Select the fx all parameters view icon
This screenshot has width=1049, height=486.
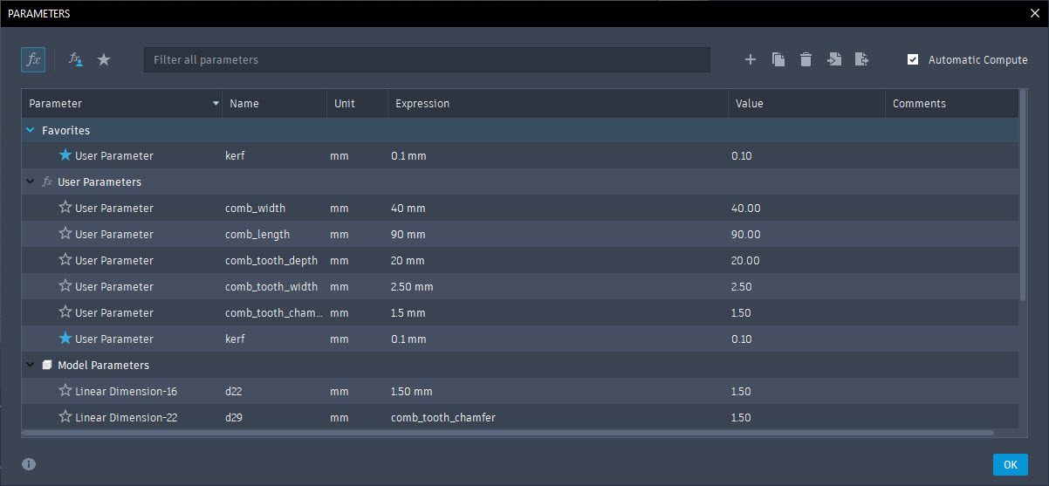33,59
